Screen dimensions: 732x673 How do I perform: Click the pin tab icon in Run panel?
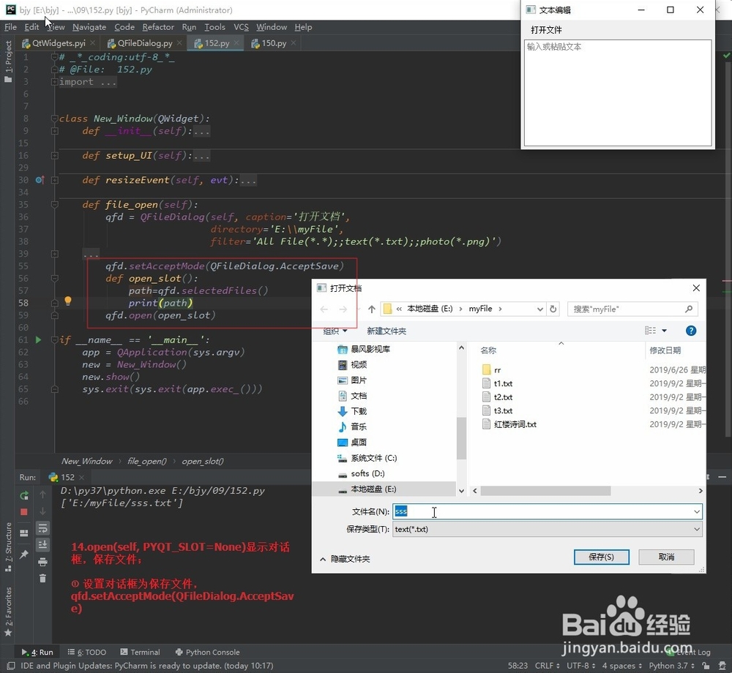pos(24,554)
